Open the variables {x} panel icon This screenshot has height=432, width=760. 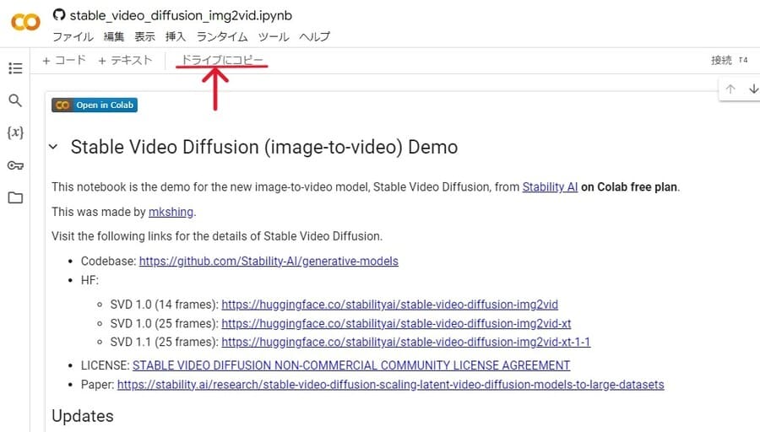click(x=15, y=132)
